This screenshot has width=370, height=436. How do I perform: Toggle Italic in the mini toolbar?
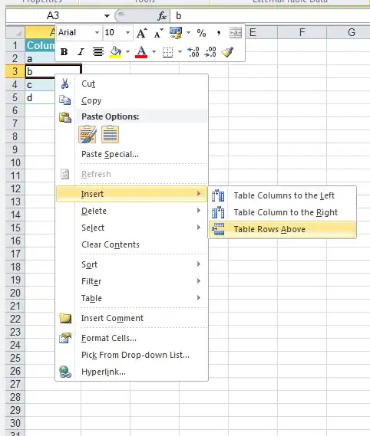(81, 51)
